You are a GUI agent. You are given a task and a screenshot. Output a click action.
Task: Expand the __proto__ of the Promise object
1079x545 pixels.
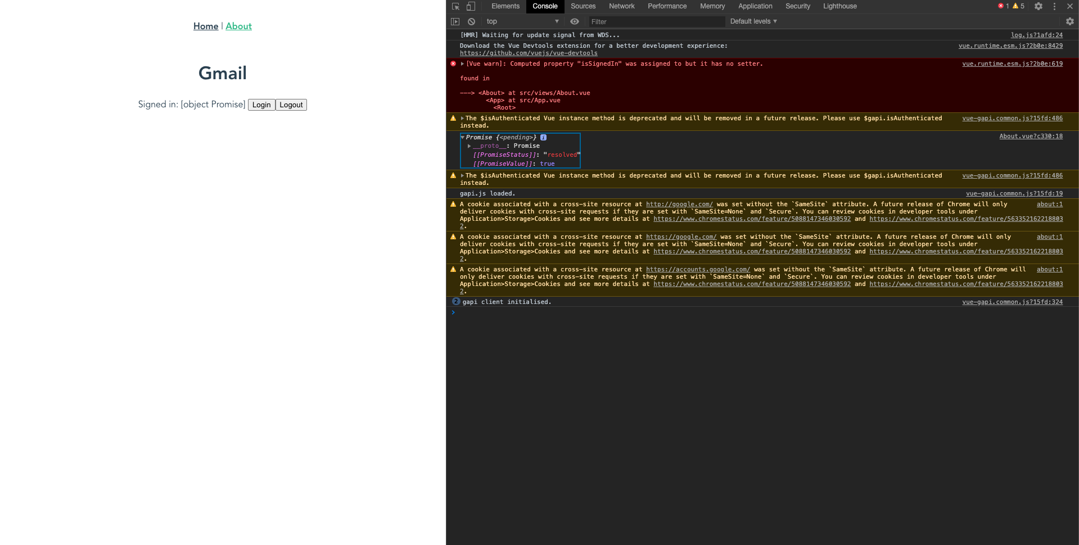click(x=470, y=146)
